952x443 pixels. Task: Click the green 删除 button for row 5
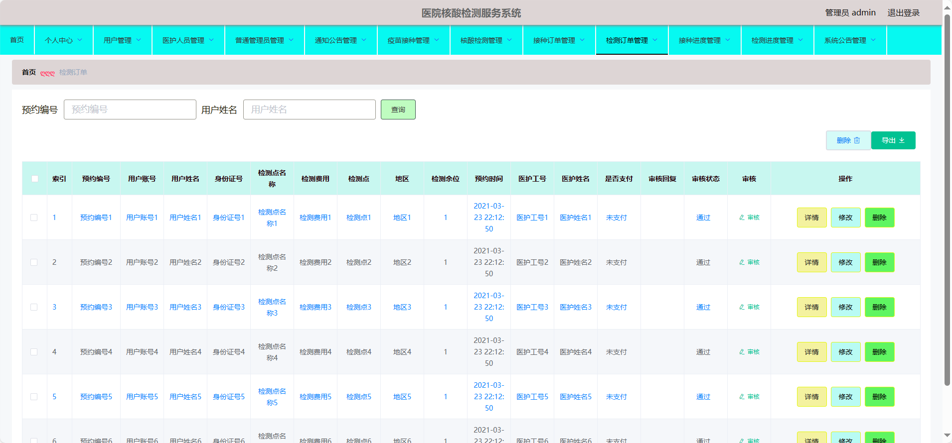click(x=879, y=397)
